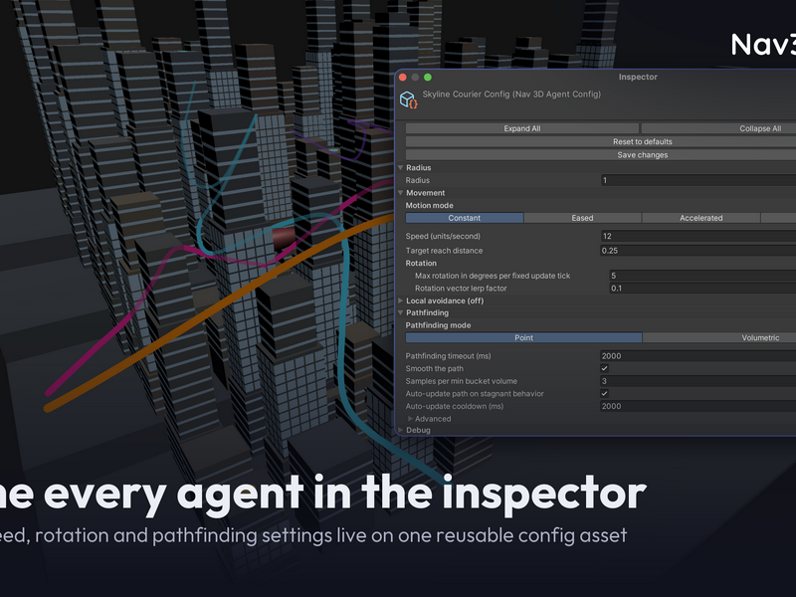Collapse the Radius section foldout arrow
The width and height of the screenshot is (796, 597).
pyautogui.click(x=401, y=167)
